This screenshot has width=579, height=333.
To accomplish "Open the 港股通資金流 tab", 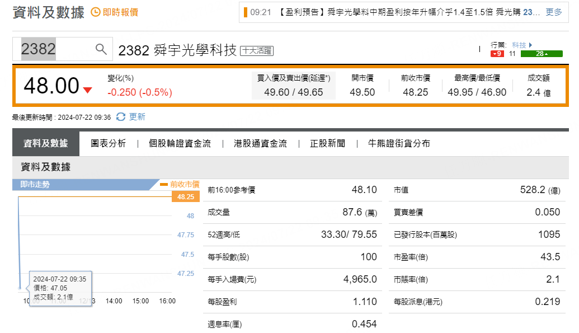I will coord(260,143).
